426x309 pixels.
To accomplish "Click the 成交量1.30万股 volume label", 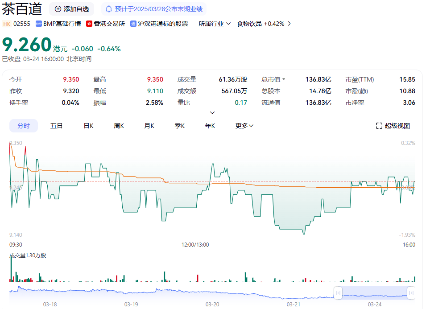I will [x=28, y=255].
